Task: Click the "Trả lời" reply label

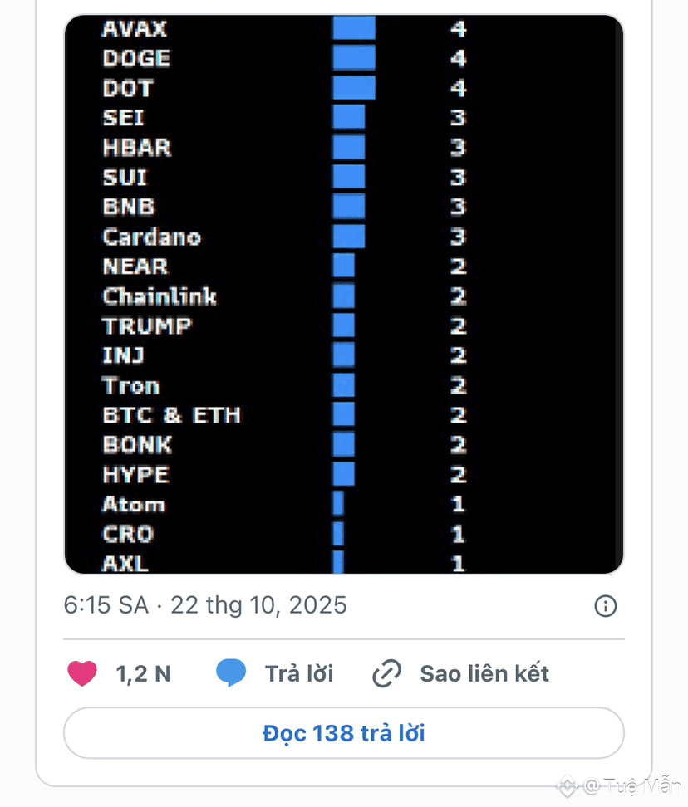Action: (x=299, y=673)
